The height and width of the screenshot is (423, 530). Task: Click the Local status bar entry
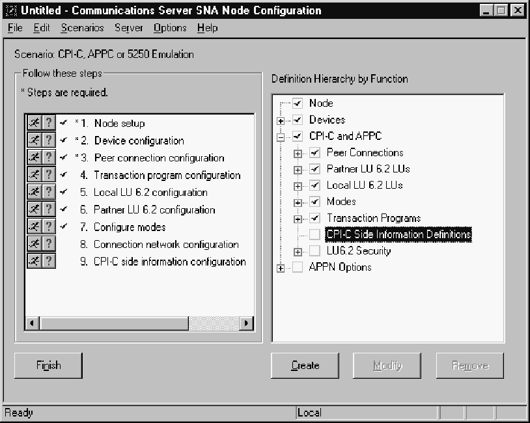pos(367,413)
